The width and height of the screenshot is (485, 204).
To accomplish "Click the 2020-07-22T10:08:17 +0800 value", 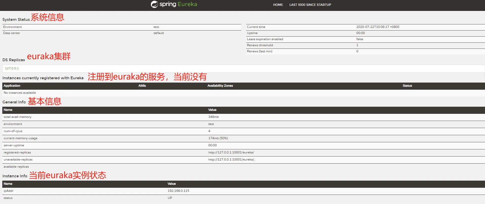I will point(378,27).
